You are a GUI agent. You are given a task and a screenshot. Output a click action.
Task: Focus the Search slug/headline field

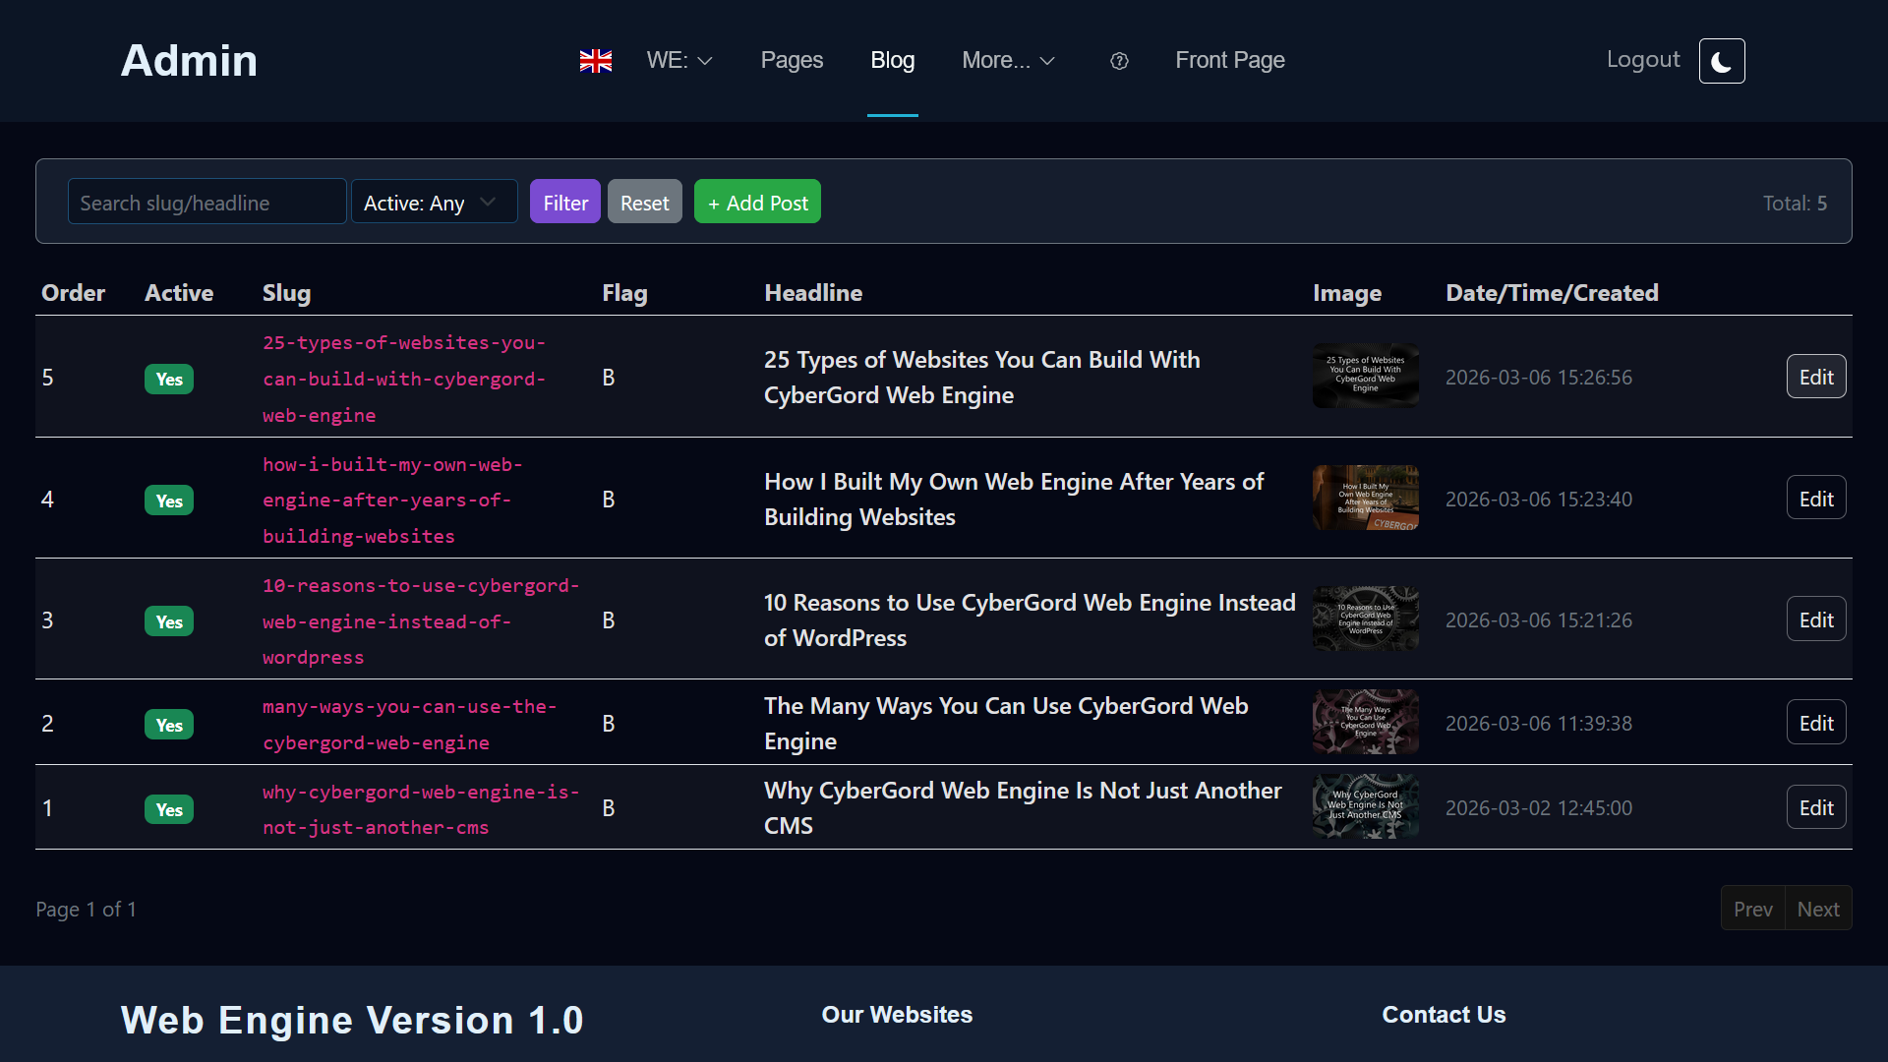(206, 202)
